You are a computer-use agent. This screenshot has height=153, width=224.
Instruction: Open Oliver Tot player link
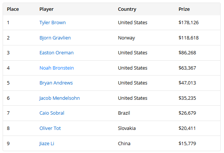(50, 128)
